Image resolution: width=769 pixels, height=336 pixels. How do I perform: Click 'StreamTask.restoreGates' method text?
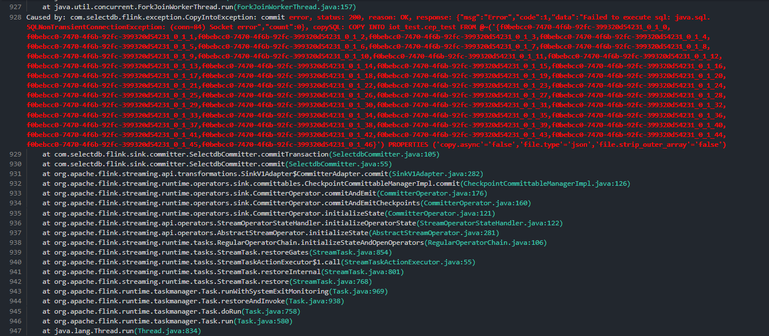[262, 252]
